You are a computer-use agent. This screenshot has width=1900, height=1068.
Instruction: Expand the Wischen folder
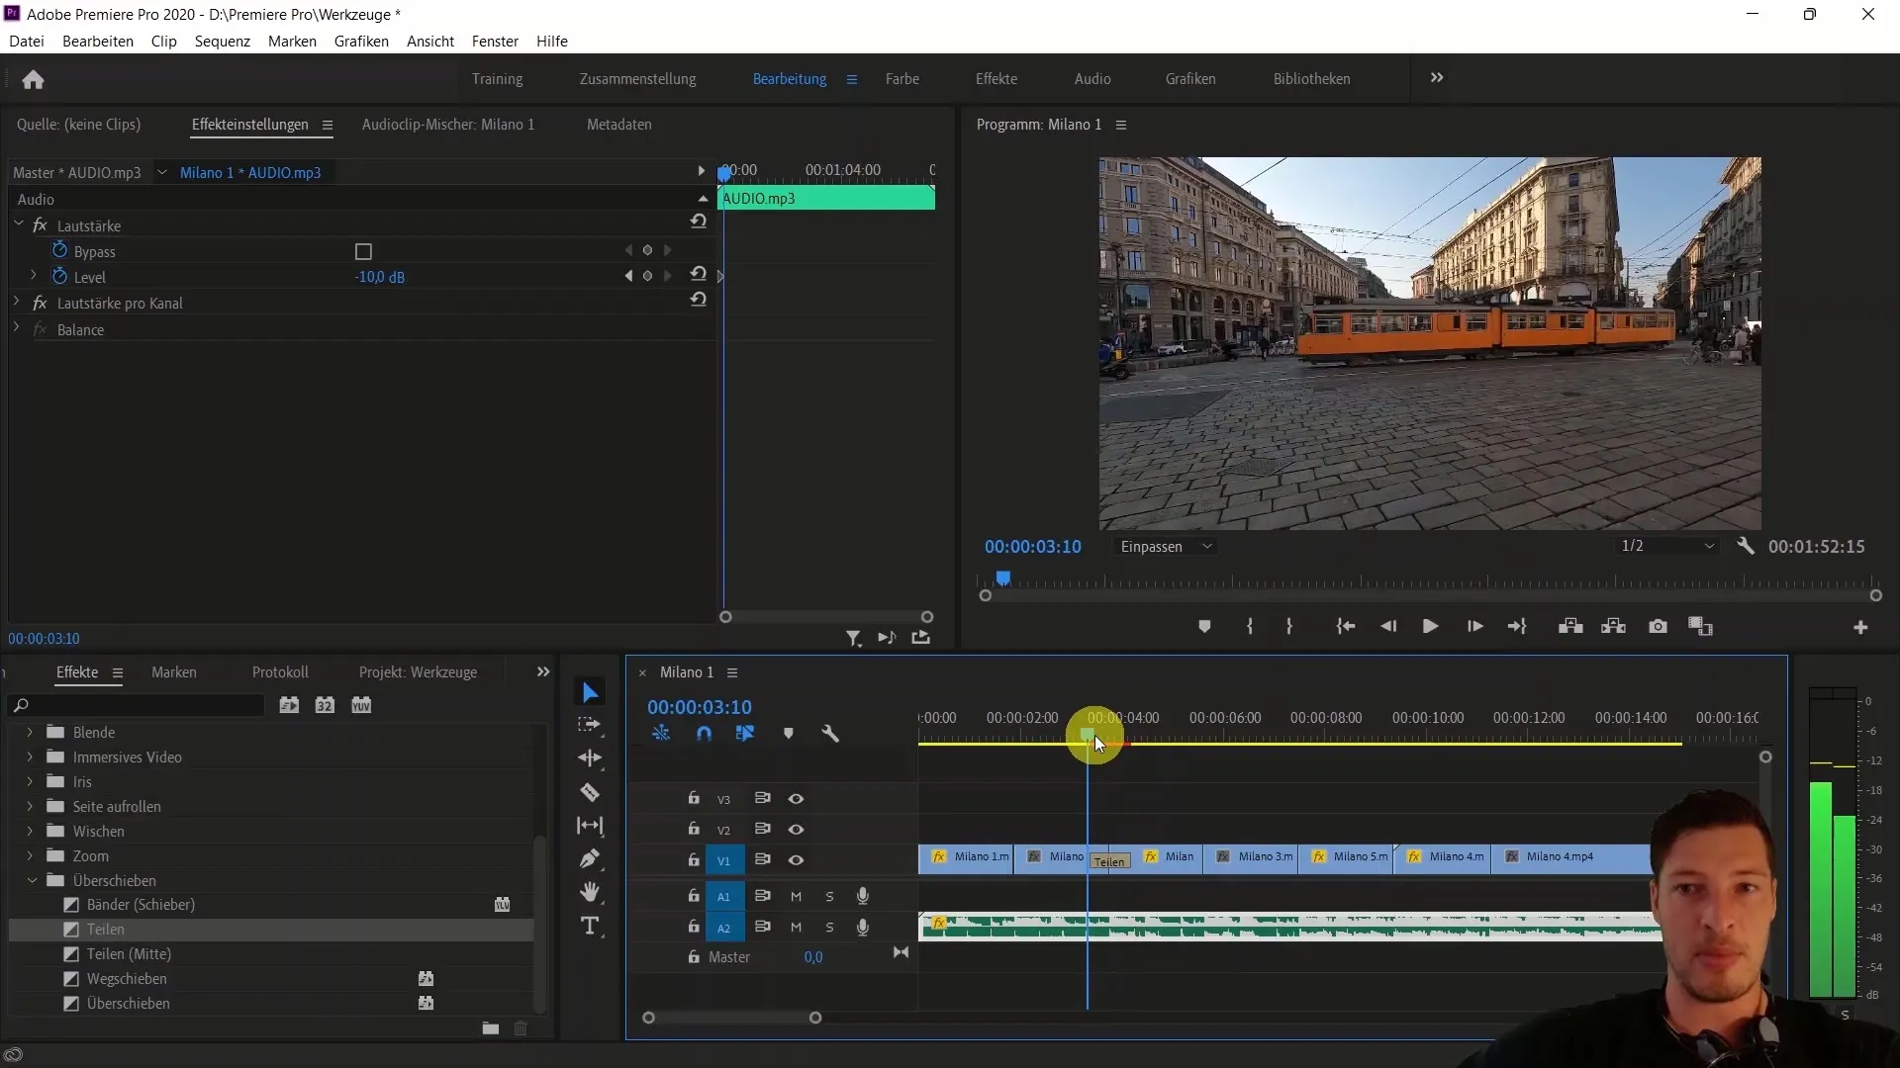(x=30, y=832)
